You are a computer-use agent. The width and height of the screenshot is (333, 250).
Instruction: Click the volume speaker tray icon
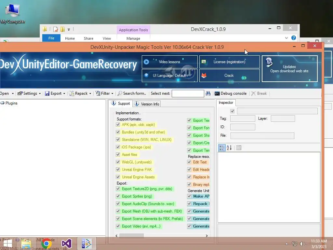[x=302, y=243]
